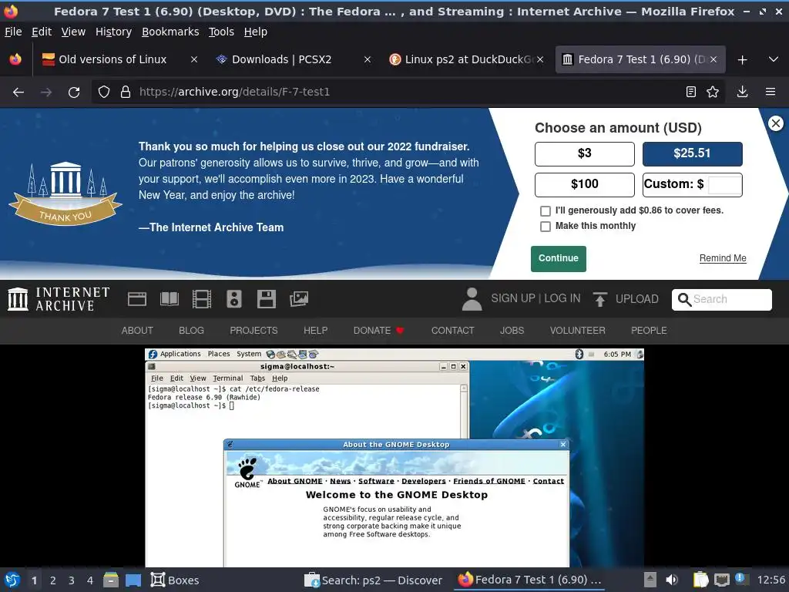Go back with the Firefox back arrow
The width and height of the screenshot is (789, 592).
pos(18,92)
